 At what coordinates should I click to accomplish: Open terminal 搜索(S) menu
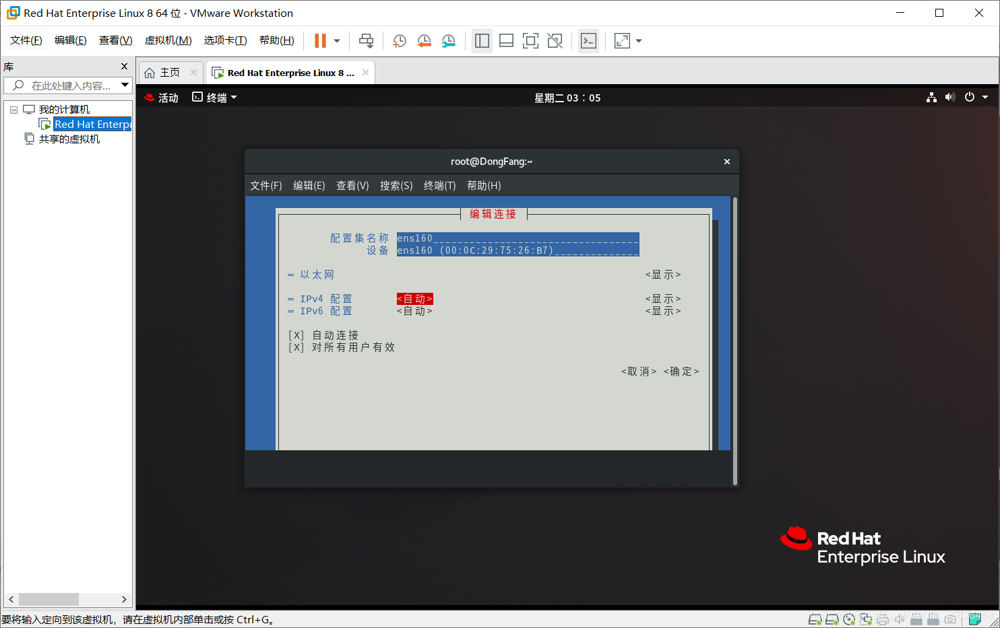point(396,186)
